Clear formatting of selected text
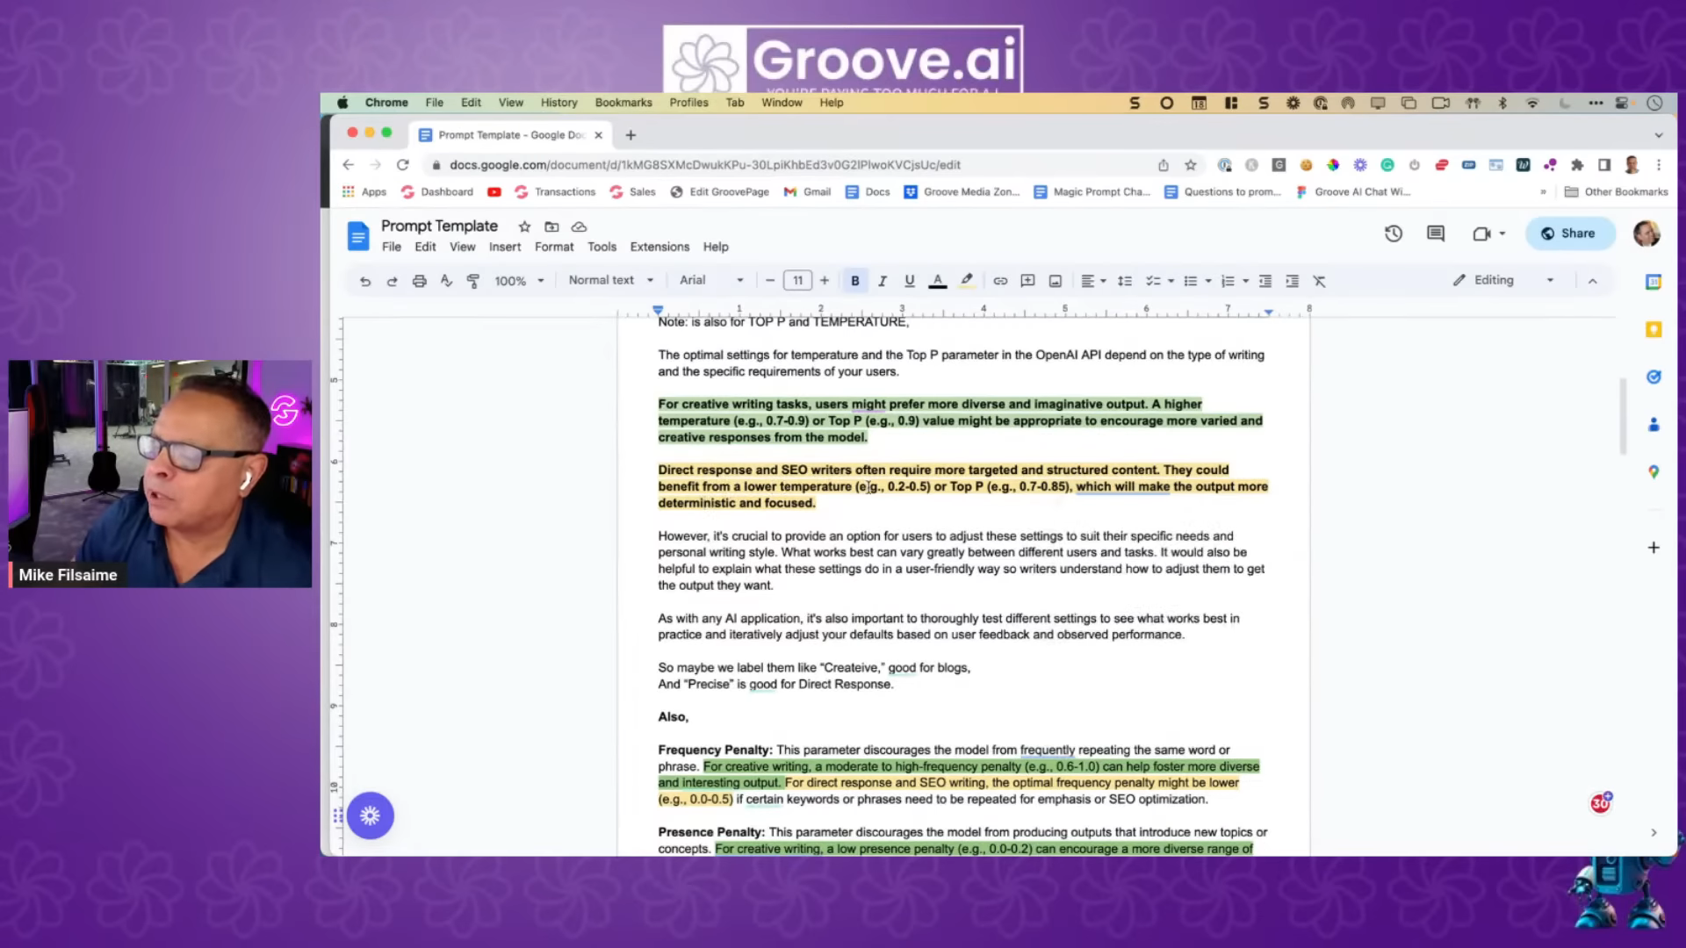1686x948 pixels. point(1320,281)
